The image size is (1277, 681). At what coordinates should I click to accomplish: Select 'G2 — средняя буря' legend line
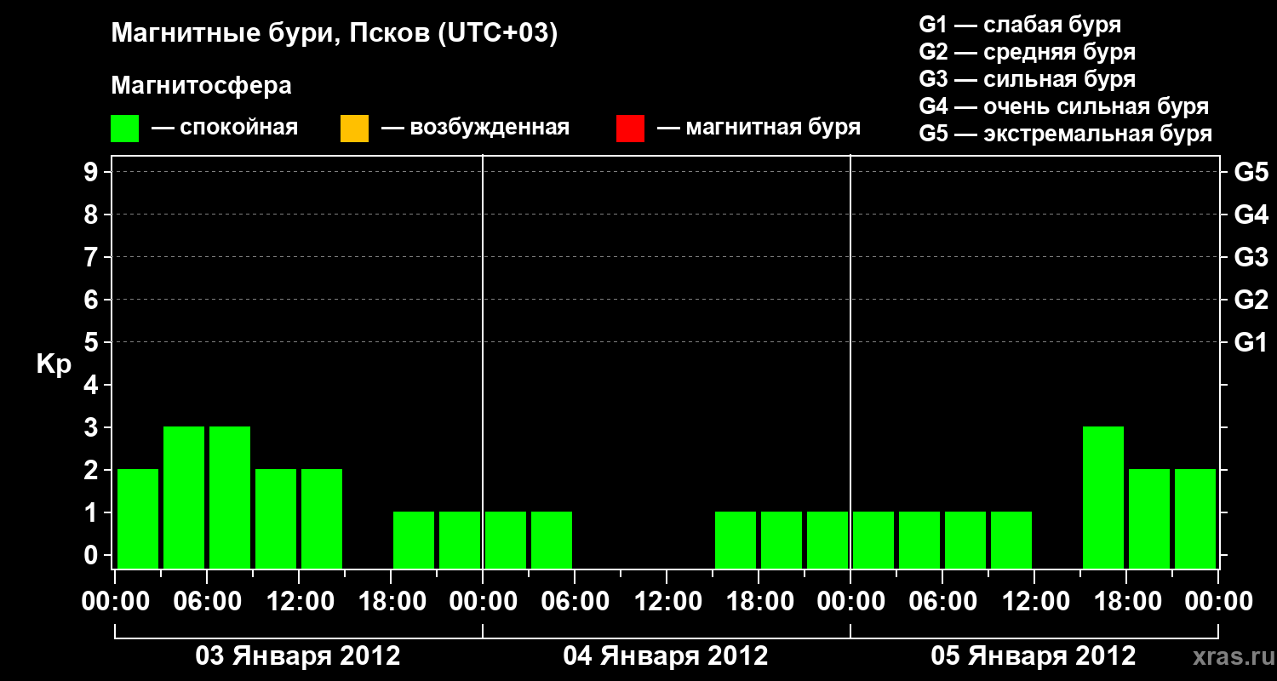tap(1028, 52)
